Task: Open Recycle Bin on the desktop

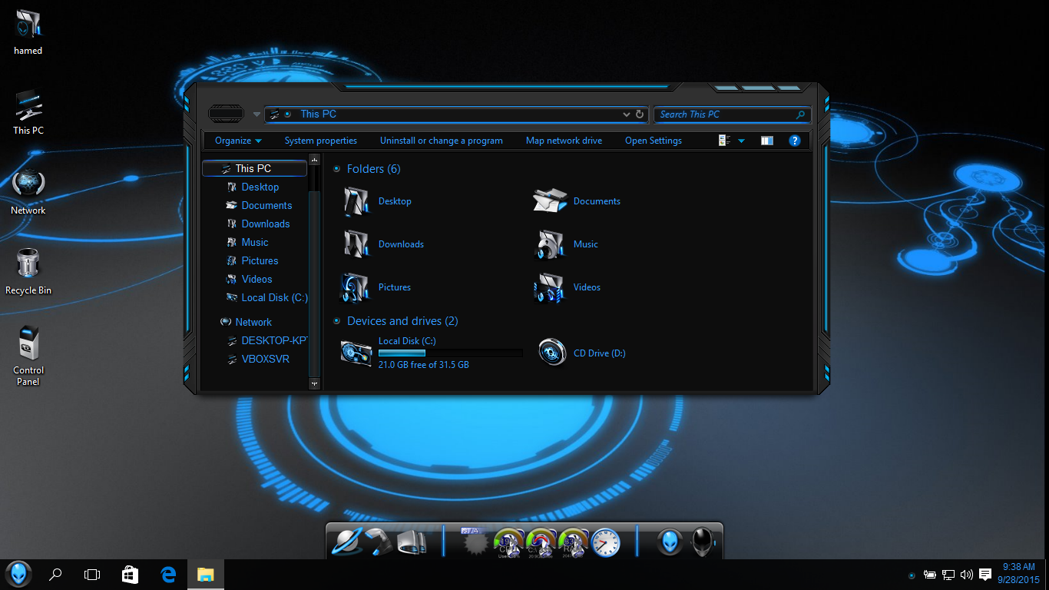Action: 28,265
